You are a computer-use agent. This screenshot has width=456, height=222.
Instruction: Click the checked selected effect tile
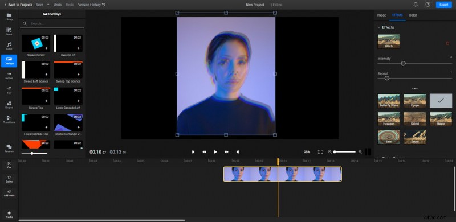click(441, 101)
